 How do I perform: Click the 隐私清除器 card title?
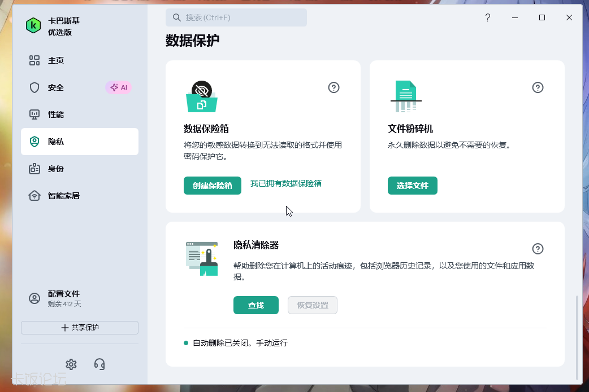(256, 245)
